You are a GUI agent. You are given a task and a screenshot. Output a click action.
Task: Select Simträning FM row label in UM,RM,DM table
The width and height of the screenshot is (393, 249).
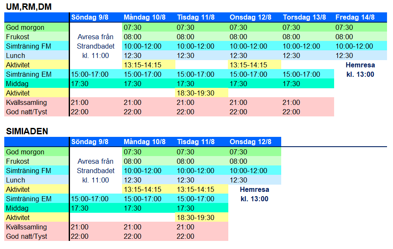[29, 46]
